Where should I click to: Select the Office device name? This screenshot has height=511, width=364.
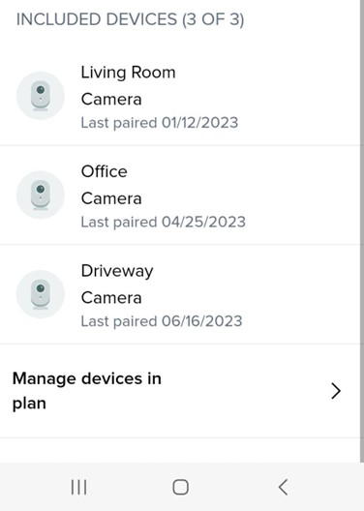[104, 171]
